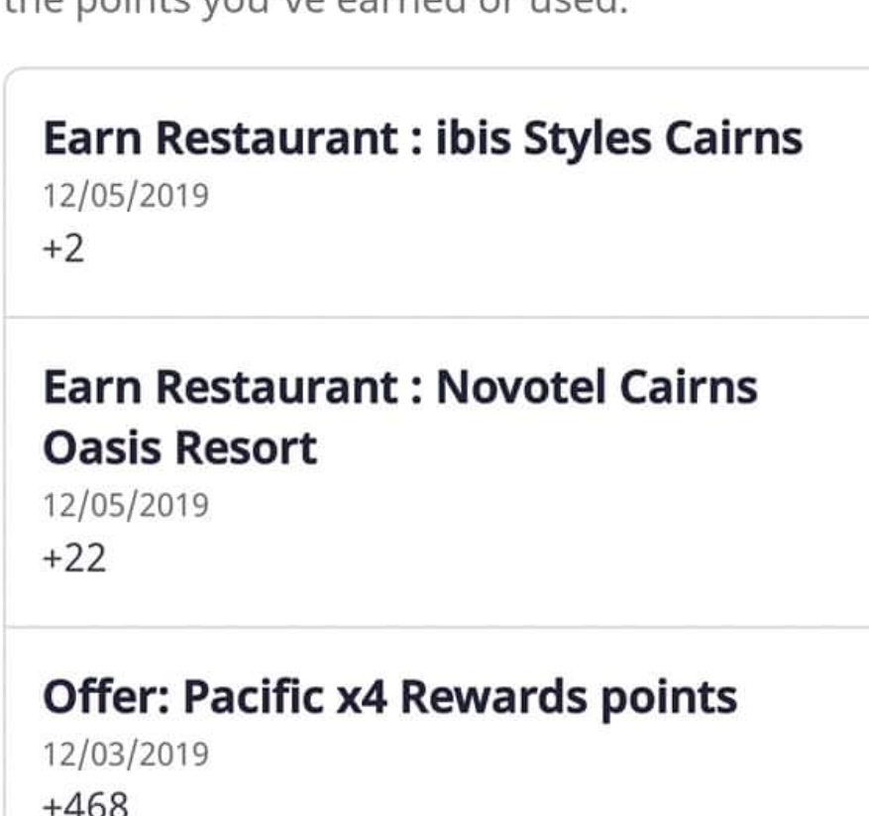Image resolution: width=869 pixels, height=816 pixels.
Task: Click the 'Earn Restaurant' label of the Novotel entry
Action: click(x=220, y=386)
